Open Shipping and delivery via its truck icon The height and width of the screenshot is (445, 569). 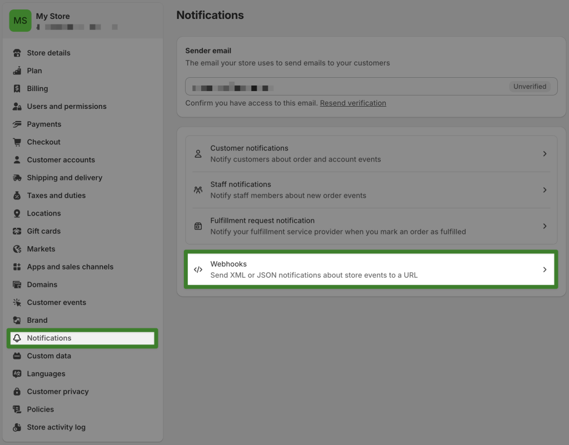click(x=16, y=177)
